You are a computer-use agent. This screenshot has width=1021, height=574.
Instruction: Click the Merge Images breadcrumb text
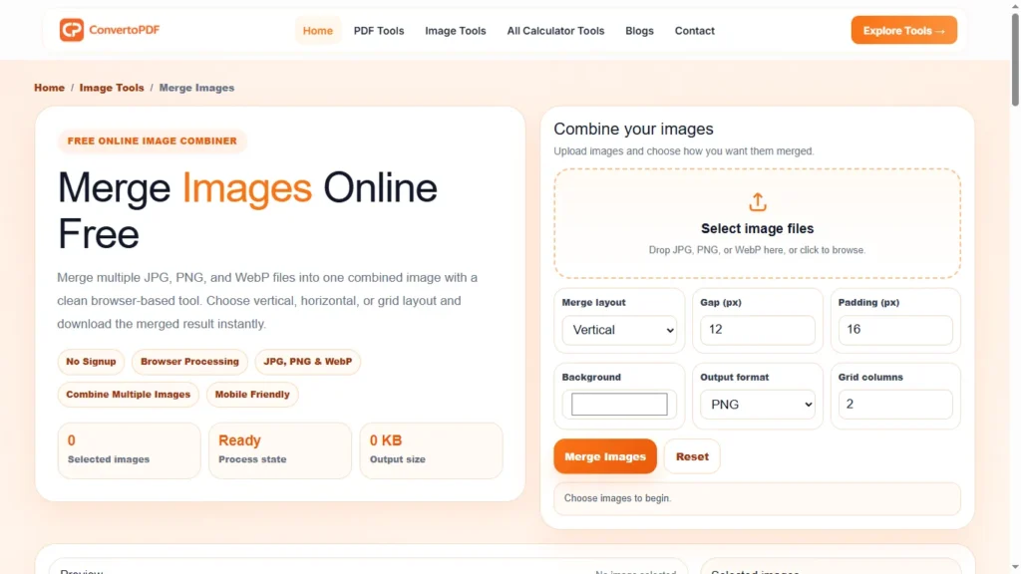coord(196,88)
